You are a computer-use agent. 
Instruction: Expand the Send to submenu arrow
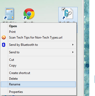[x=73, y=52]
